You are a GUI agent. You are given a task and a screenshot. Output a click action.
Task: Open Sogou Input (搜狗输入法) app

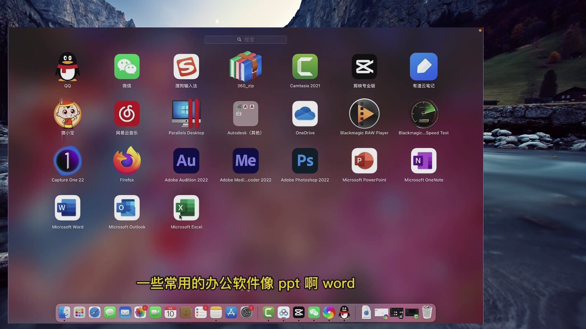(x=186, y=67)
